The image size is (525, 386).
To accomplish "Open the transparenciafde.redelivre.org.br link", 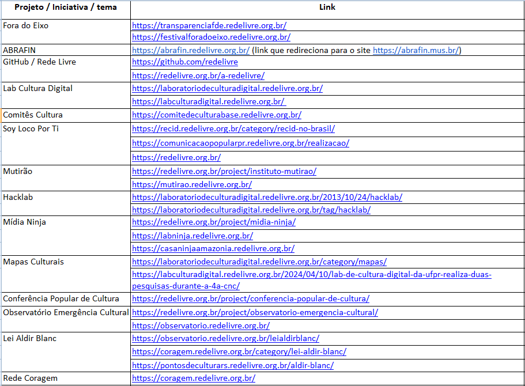I will 209,25.
